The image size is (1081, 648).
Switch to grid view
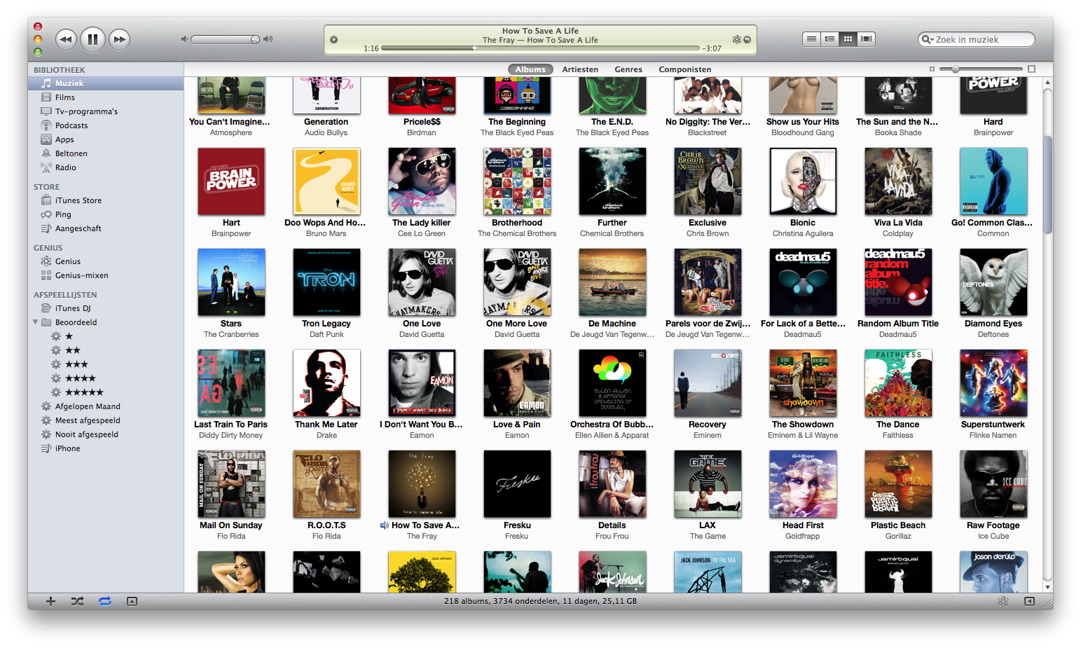click(x=848, y=39)
